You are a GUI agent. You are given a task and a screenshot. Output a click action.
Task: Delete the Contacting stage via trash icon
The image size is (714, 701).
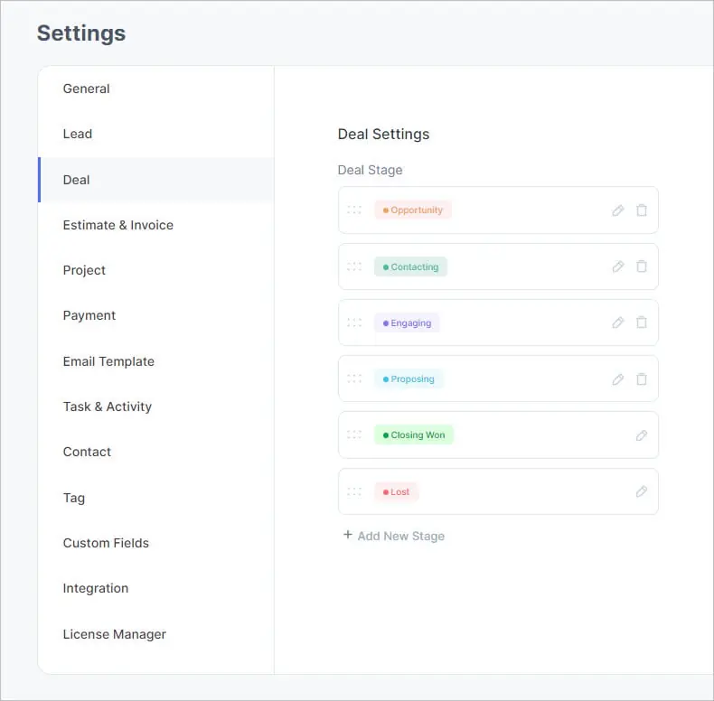click(642, 266)
